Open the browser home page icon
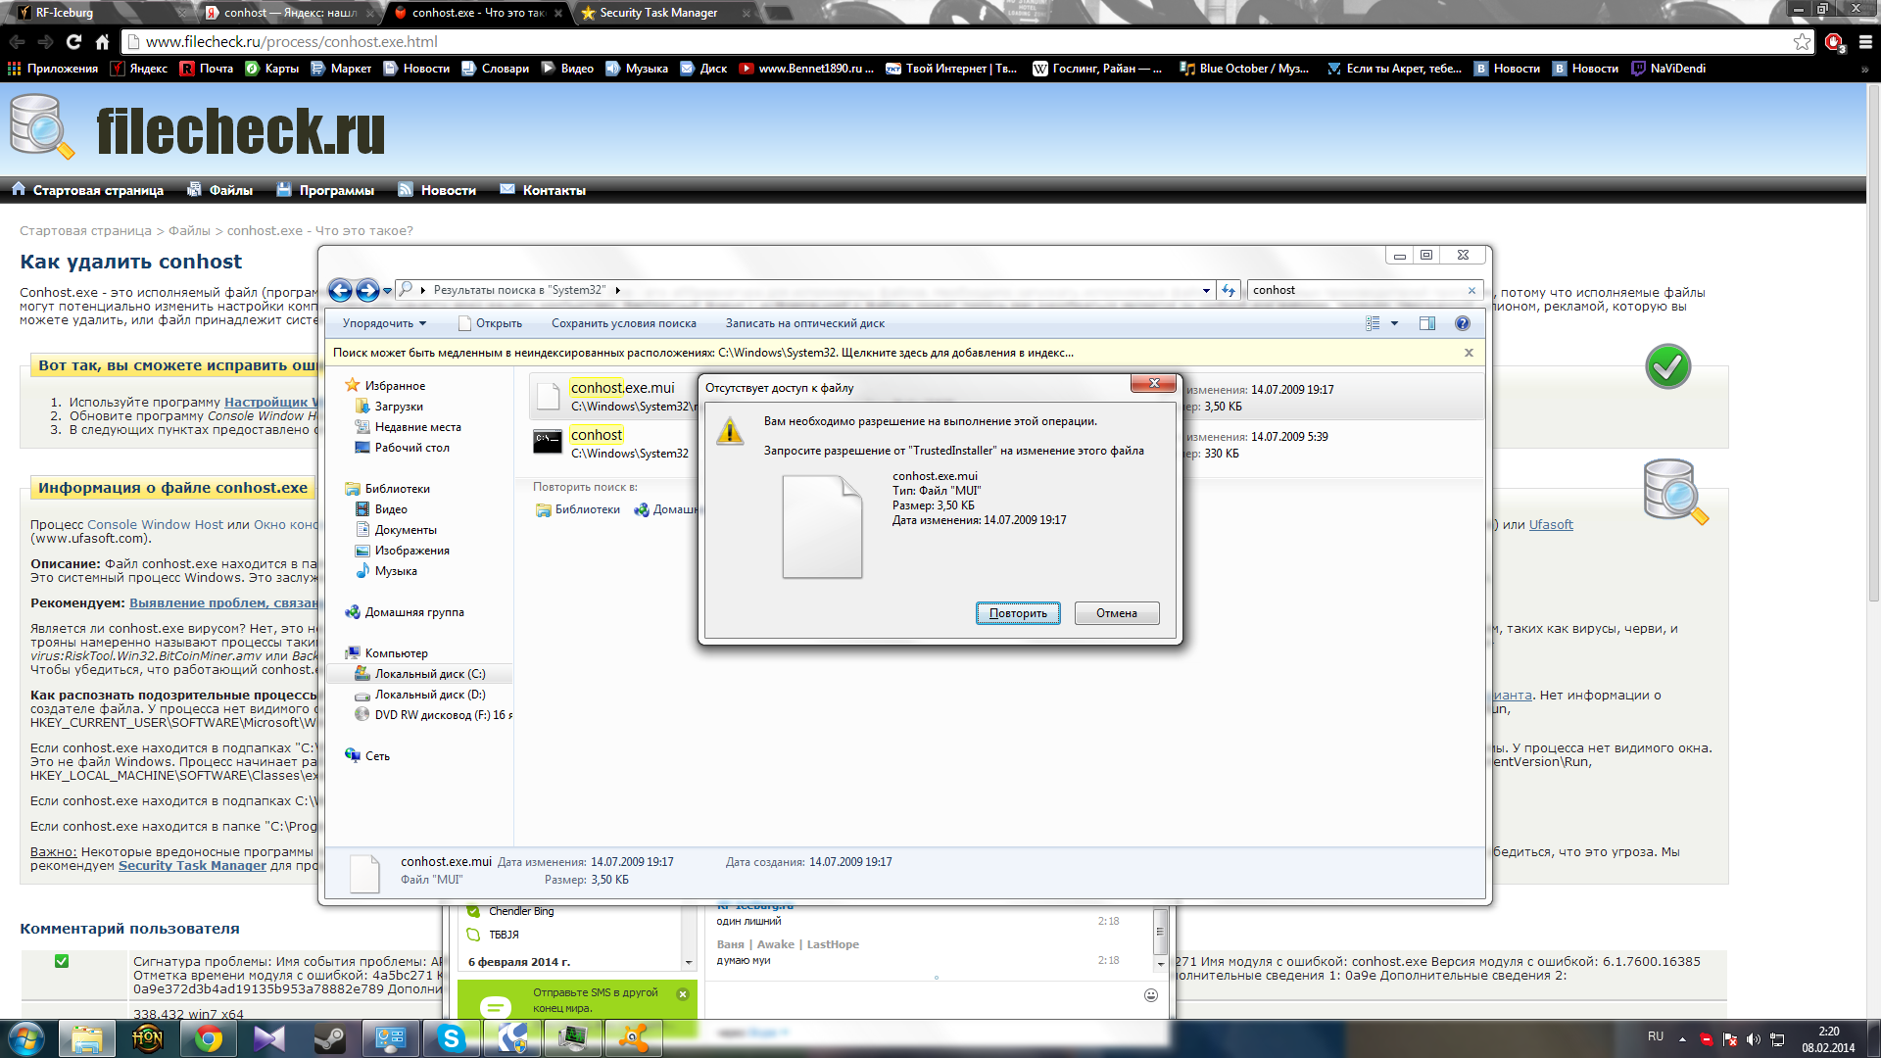 pos(102,41)
